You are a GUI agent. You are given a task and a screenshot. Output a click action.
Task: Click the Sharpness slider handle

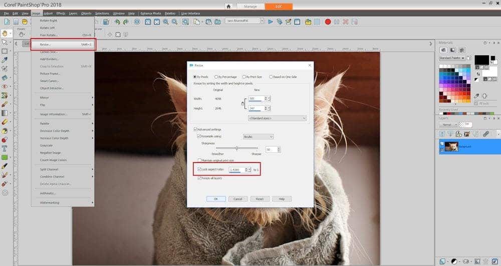[x=236, y=148]
